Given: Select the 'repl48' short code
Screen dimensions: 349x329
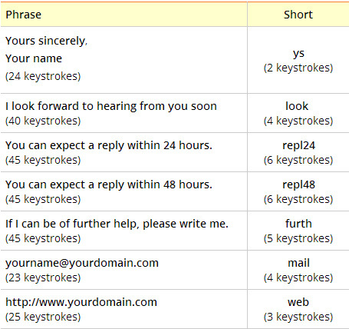Looking at the screenshot, I should click(298, 184).
